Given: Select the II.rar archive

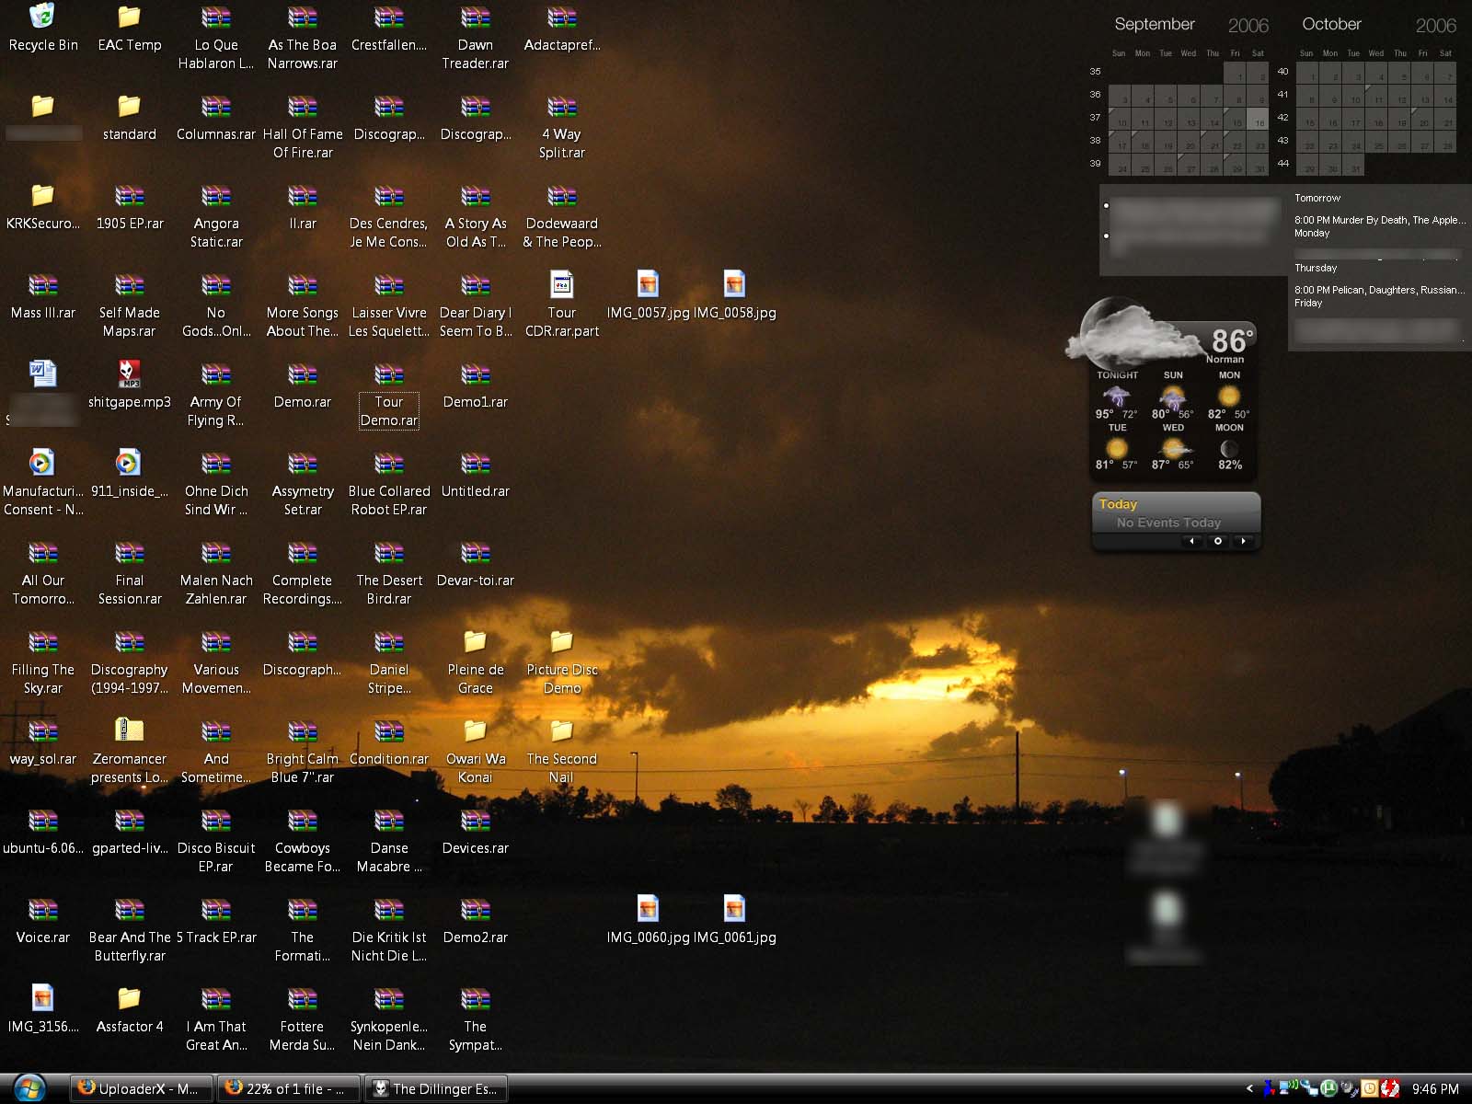Looking at the screenshot, I should tap(302, 207).
